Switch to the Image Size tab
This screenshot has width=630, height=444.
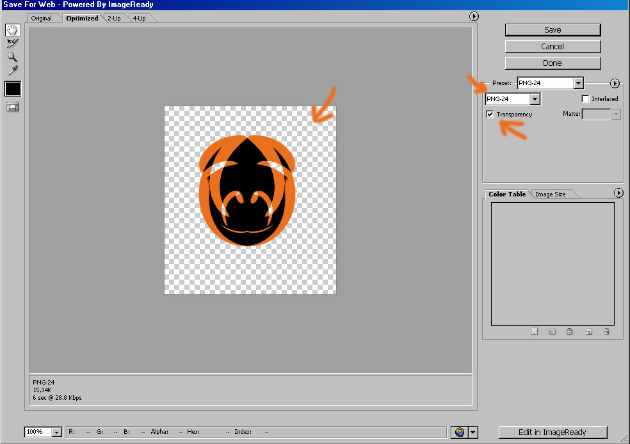point(550,194)
